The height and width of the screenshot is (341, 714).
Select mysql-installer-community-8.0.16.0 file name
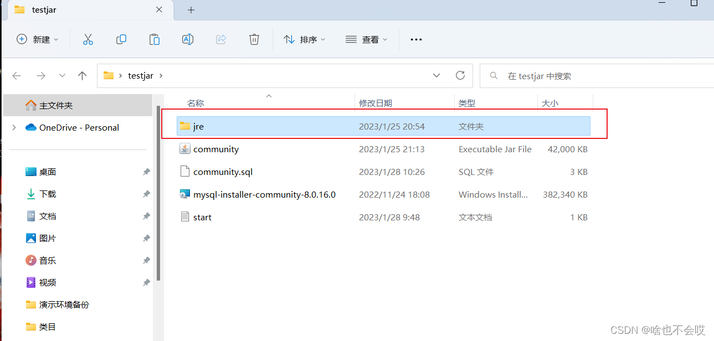pyautogui.click(x=264, y=194)
